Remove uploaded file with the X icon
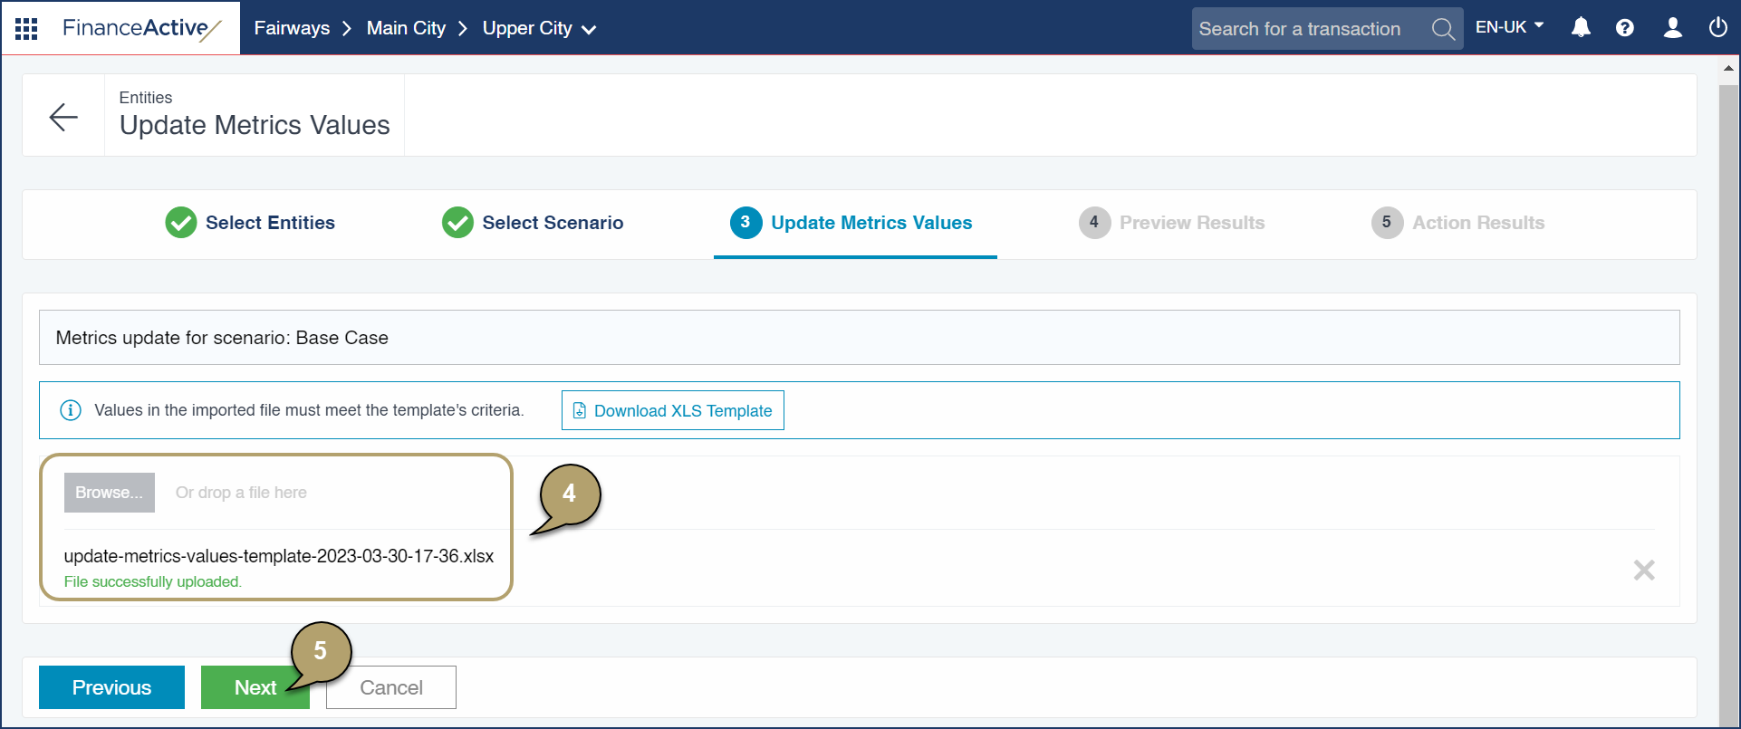 point(1643,570)
